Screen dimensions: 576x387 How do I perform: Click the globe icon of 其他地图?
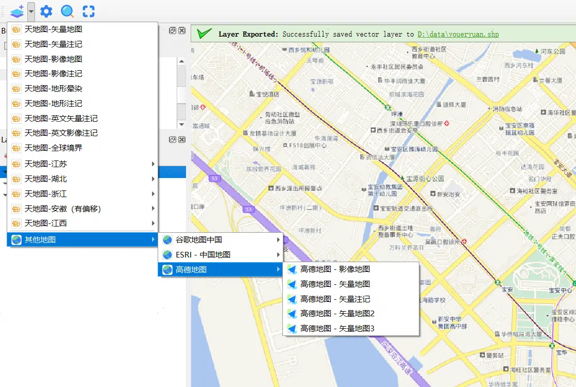[x=16, y=240]
